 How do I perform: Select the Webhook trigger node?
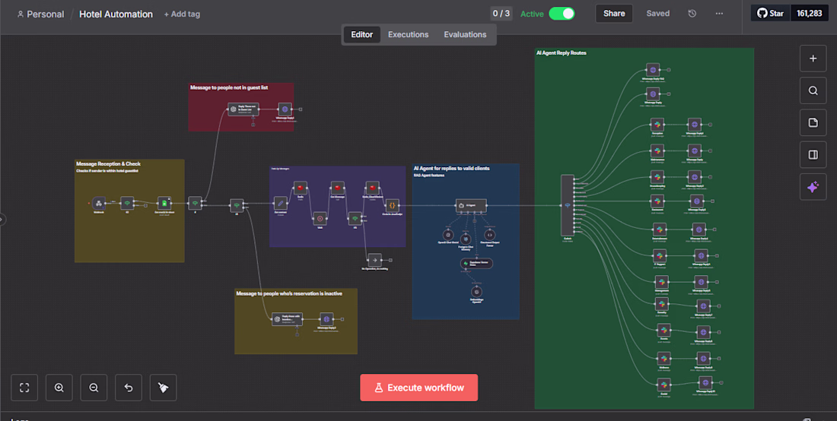pos(98,203)
